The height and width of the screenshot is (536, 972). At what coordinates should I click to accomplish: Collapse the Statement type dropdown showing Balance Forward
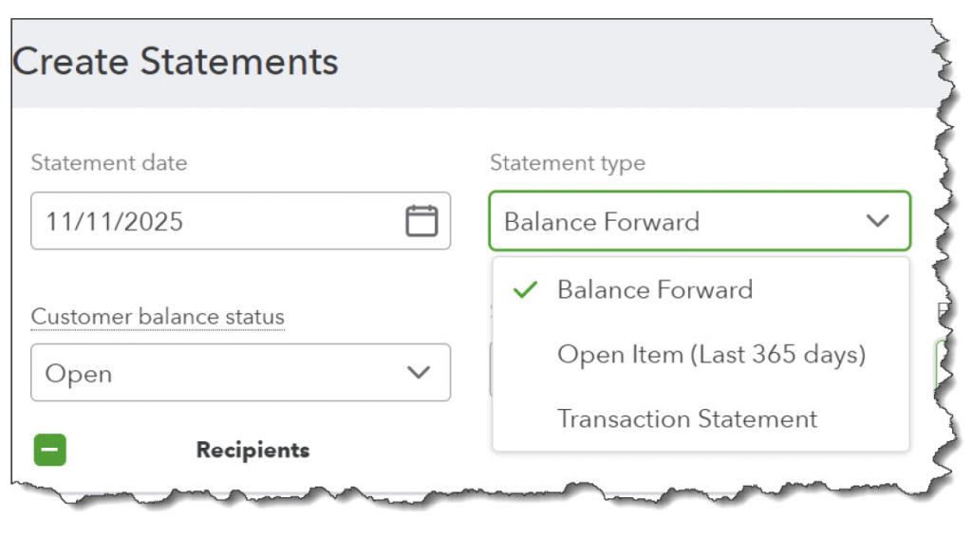click(x=700, y=221)
